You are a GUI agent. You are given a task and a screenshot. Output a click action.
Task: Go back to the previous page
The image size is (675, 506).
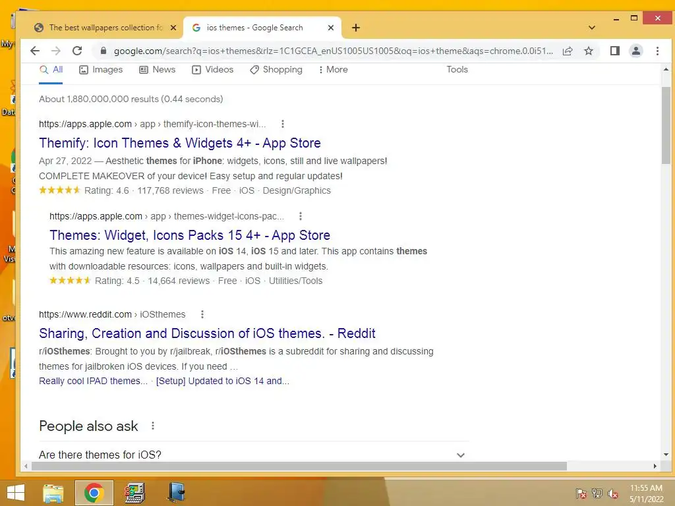click(x=35, y=51)
